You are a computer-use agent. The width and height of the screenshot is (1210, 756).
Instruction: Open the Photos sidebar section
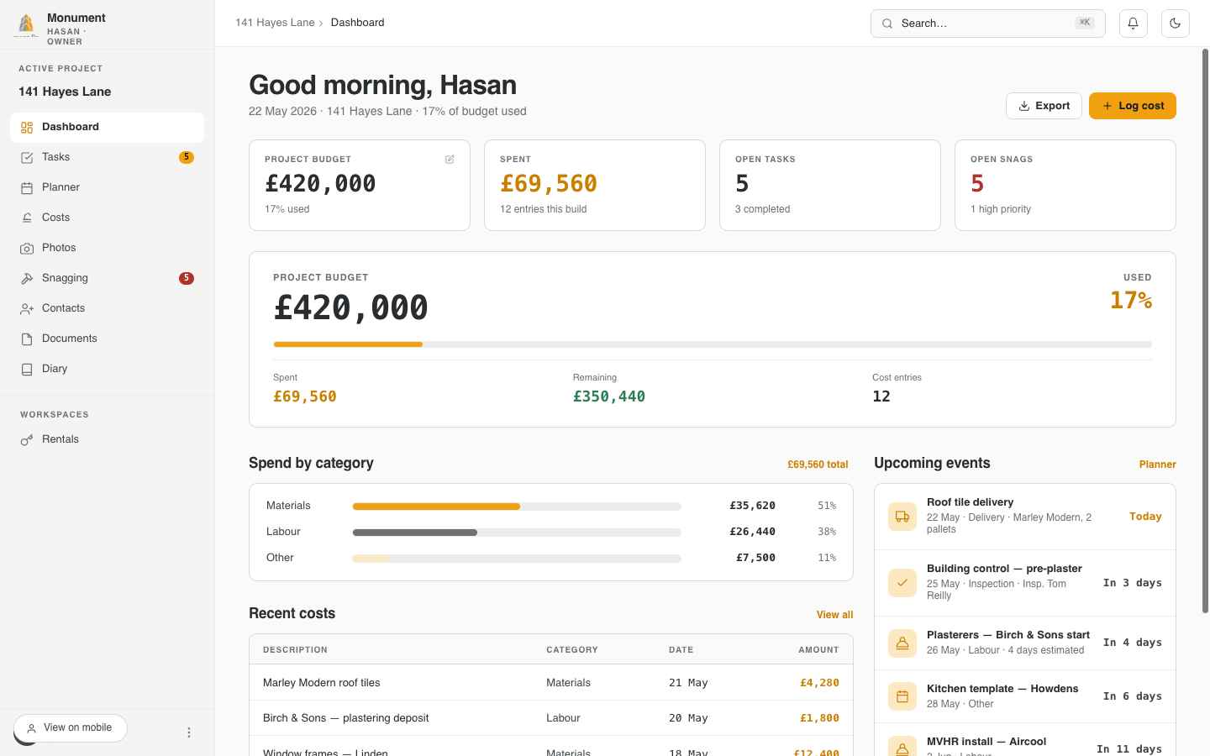[107, 248]
